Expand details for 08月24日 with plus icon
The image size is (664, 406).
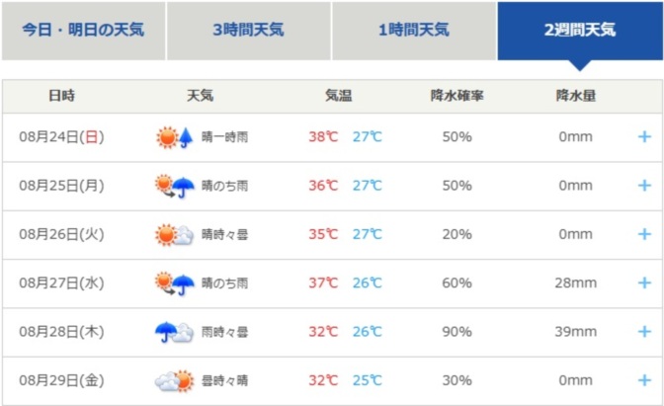coord(644,136)
